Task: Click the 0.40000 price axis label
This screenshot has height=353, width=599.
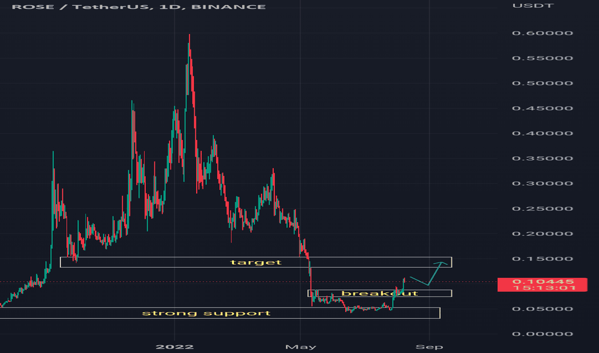Action: point(542,133)
